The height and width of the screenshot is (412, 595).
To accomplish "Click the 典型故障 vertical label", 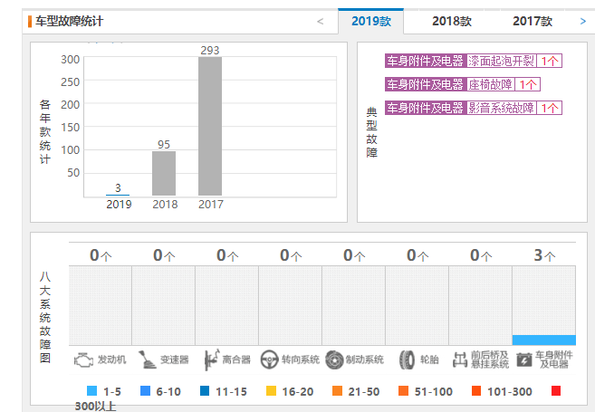I will pos(371,132).
